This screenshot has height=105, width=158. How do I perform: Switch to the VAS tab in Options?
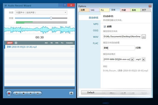coord(94,10)
